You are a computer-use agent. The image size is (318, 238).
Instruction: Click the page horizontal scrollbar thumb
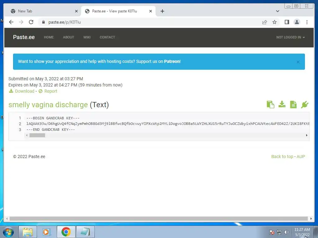click(159, 218)
